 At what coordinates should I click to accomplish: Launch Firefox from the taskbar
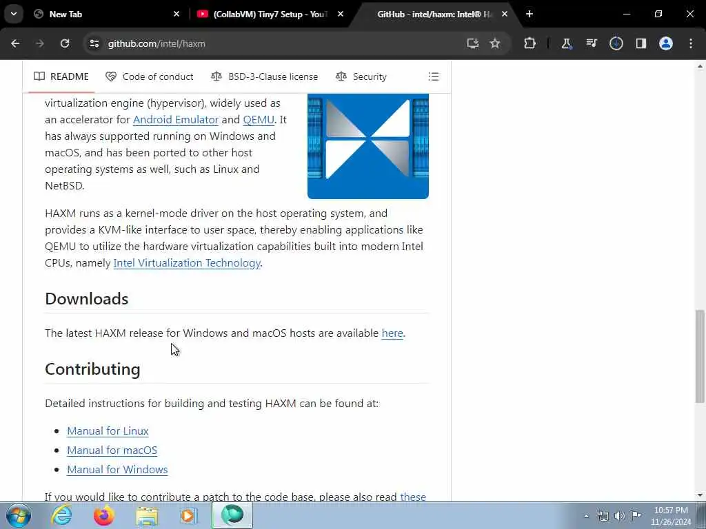103,515
